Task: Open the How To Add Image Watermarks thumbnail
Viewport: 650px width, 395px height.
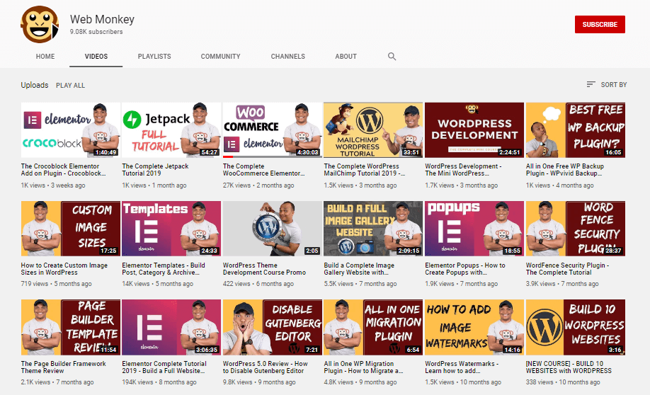Action: [x=474, y=327]
